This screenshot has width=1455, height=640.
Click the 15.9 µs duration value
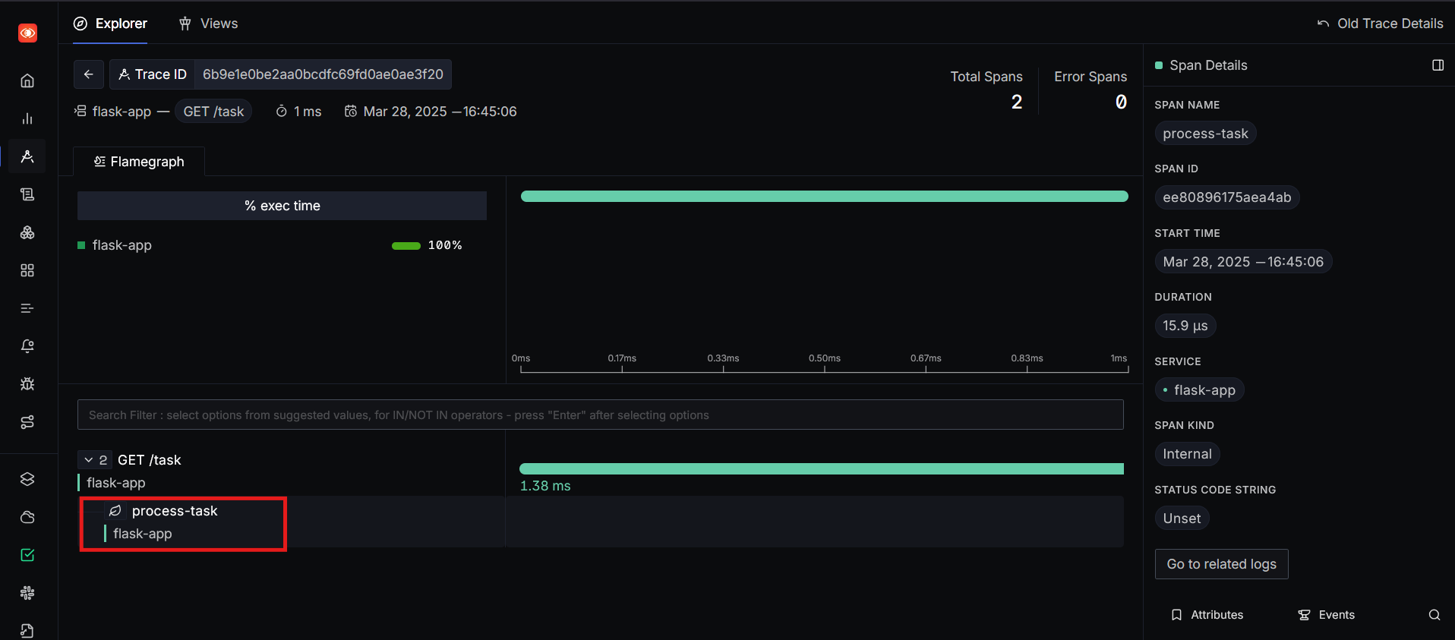[x=1185, y=326]
